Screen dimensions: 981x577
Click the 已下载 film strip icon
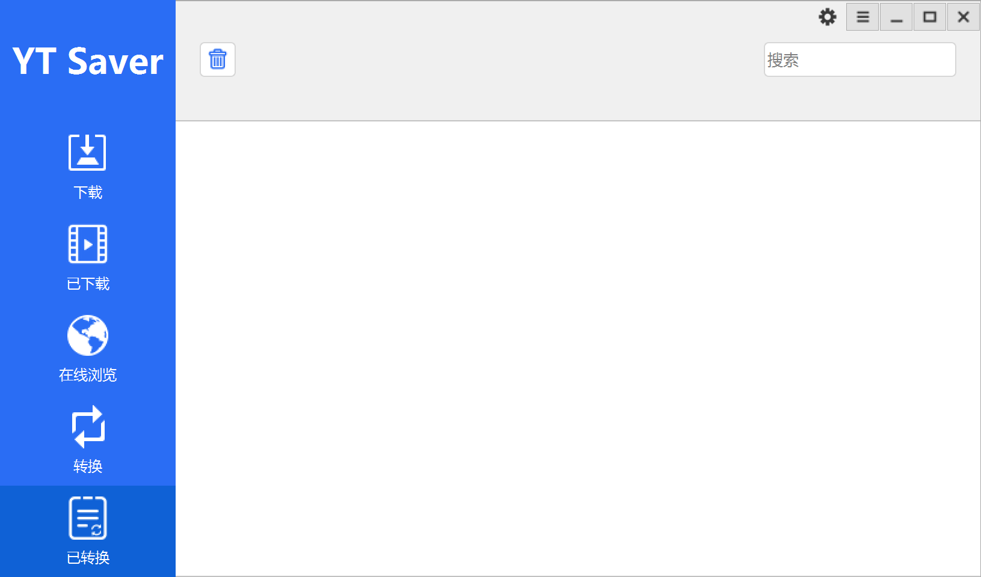click(87, 243)
